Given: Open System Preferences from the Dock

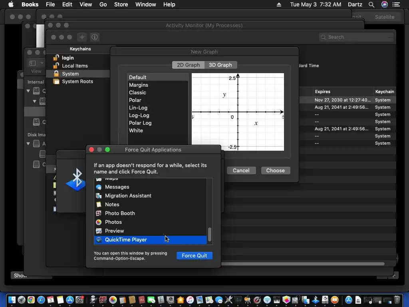Looking at the screenshot, I should point(79,300).
